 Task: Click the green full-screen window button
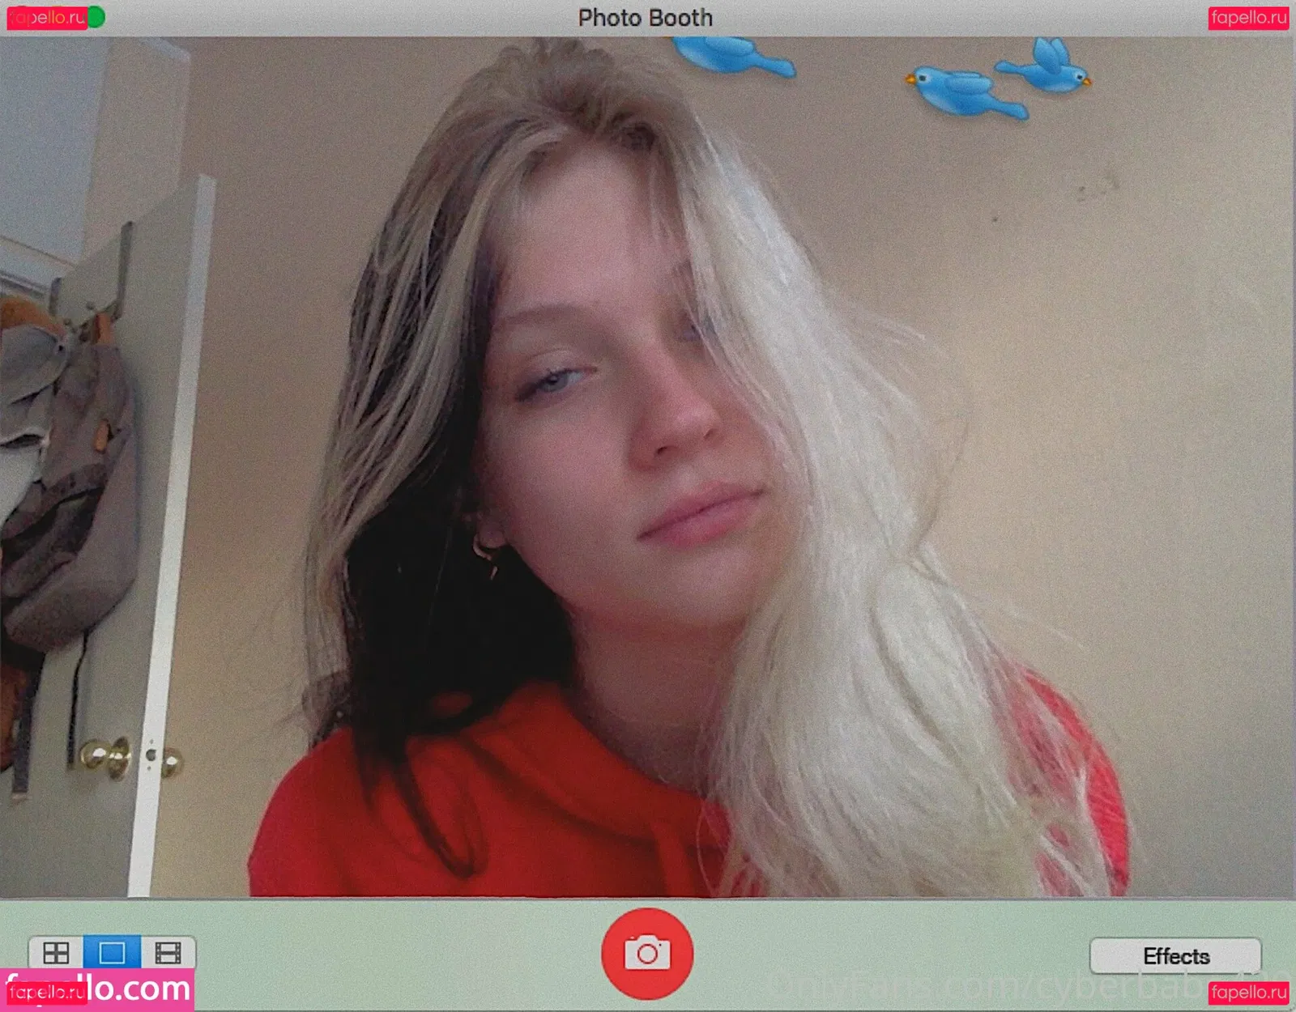click(x=96, y=17)
